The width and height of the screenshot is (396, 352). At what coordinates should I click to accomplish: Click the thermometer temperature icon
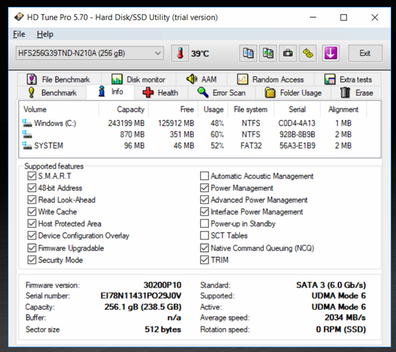click(180, 53)
